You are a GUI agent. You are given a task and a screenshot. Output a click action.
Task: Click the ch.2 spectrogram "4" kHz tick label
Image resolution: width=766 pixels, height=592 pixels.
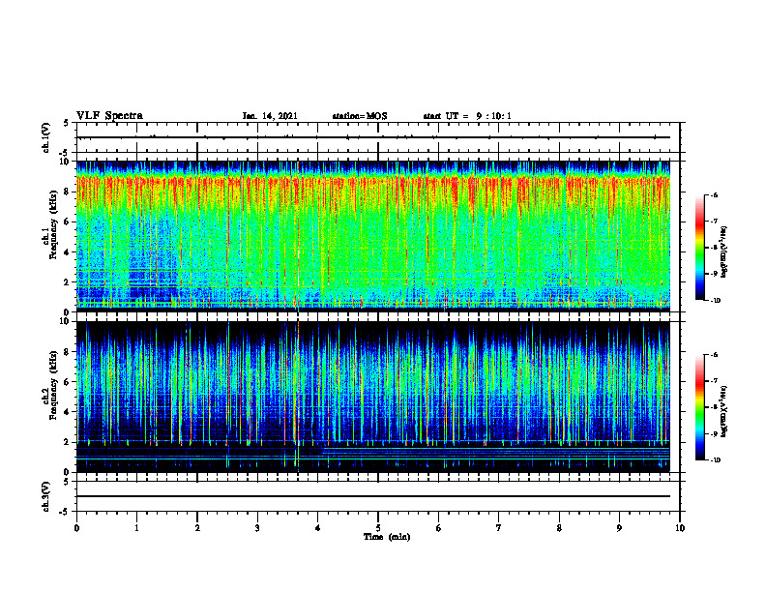click(x=67, y=412)
